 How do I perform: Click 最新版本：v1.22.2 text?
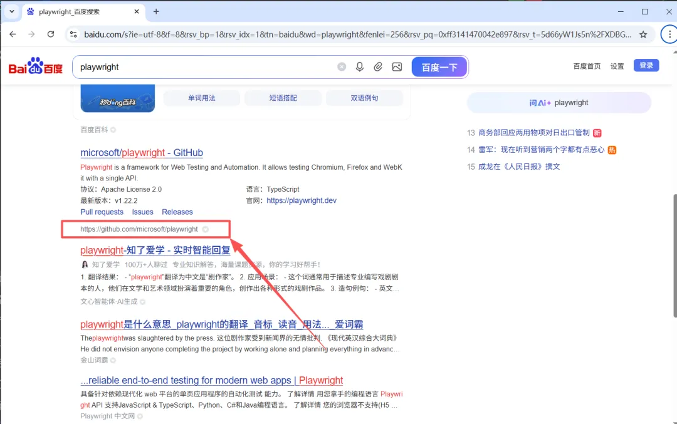[109, 200]
